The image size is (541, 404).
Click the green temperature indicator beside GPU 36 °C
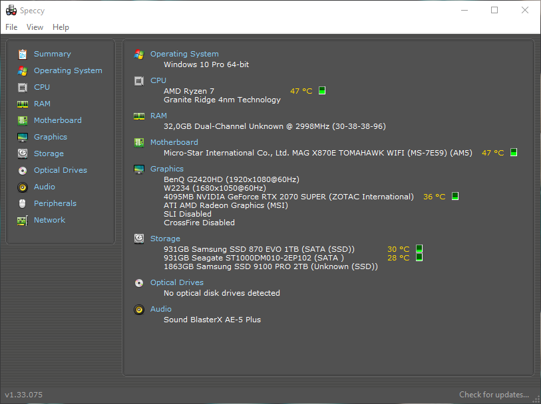(x=455, y=196)
